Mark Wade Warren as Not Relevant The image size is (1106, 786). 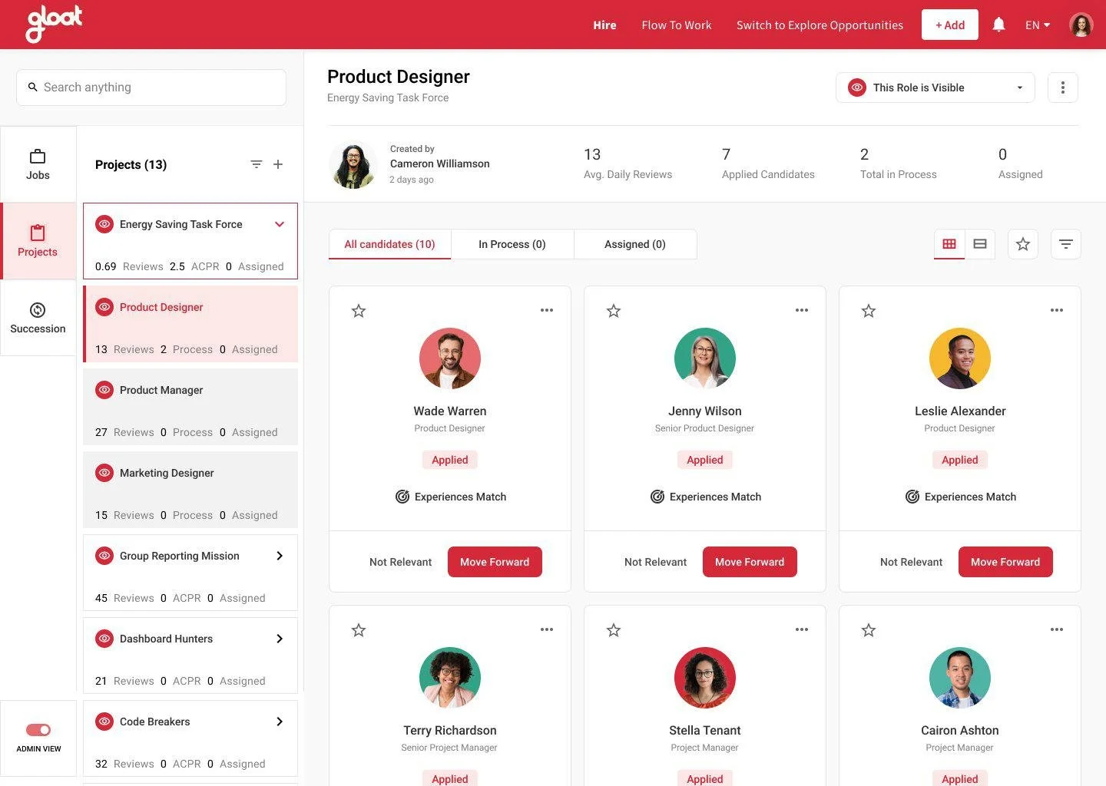pyautogui.click(x=400, y=562)
